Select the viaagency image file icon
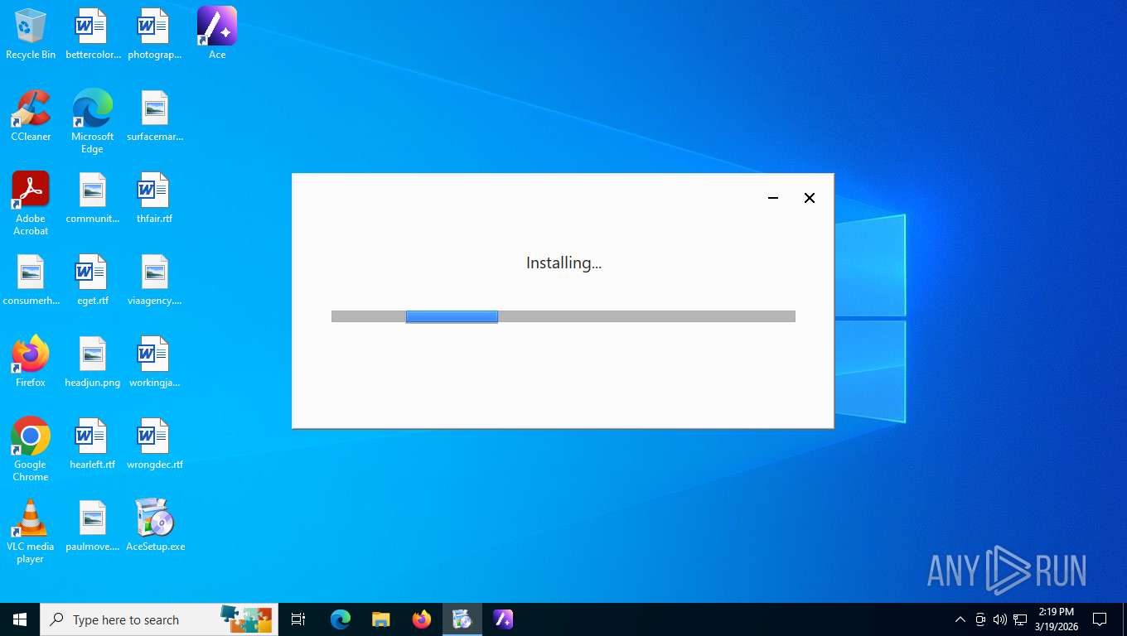The width and height of the screenshot is (1127, 636). 155,280
